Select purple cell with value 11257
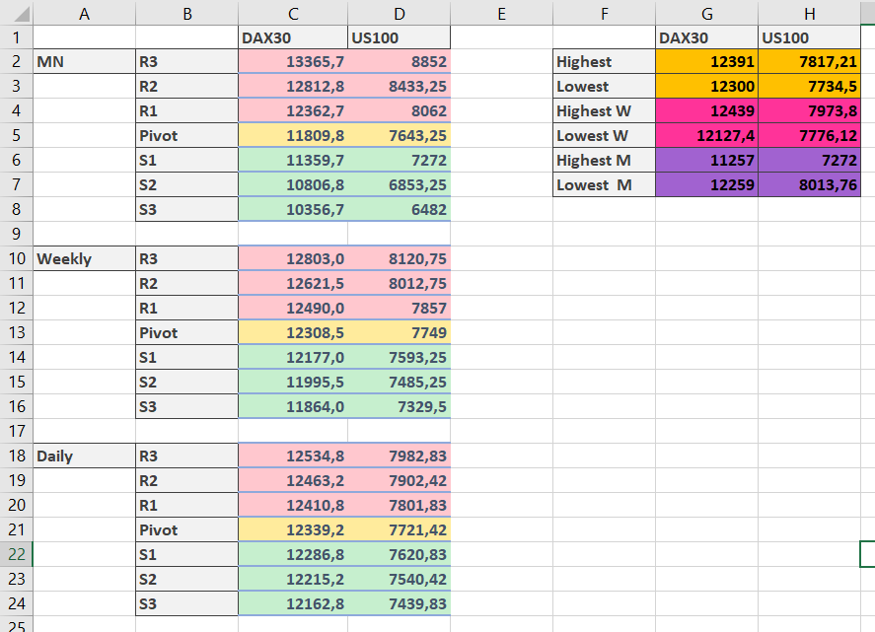The image size is (875, 632). (706, 160)
